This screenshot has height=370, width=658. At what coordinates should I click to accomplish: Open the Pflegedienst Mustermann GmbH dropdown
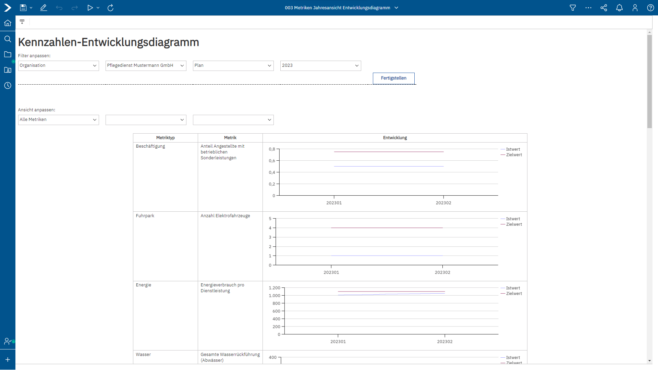pos(146,65)
